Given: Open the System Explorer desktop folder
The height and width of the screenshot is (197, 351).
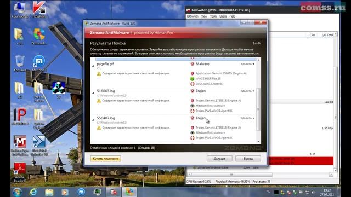Looking at the screenshot, I should point(39,119).
